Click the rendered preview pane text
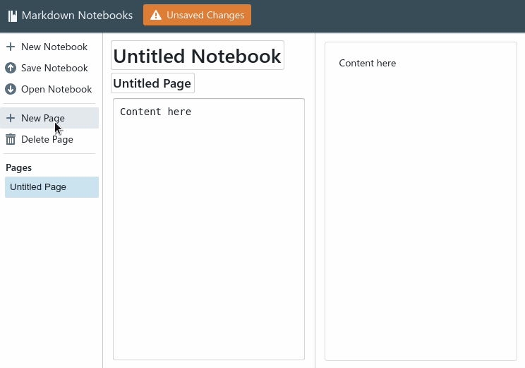The image size is (525, 368). (x=368, y=63)
